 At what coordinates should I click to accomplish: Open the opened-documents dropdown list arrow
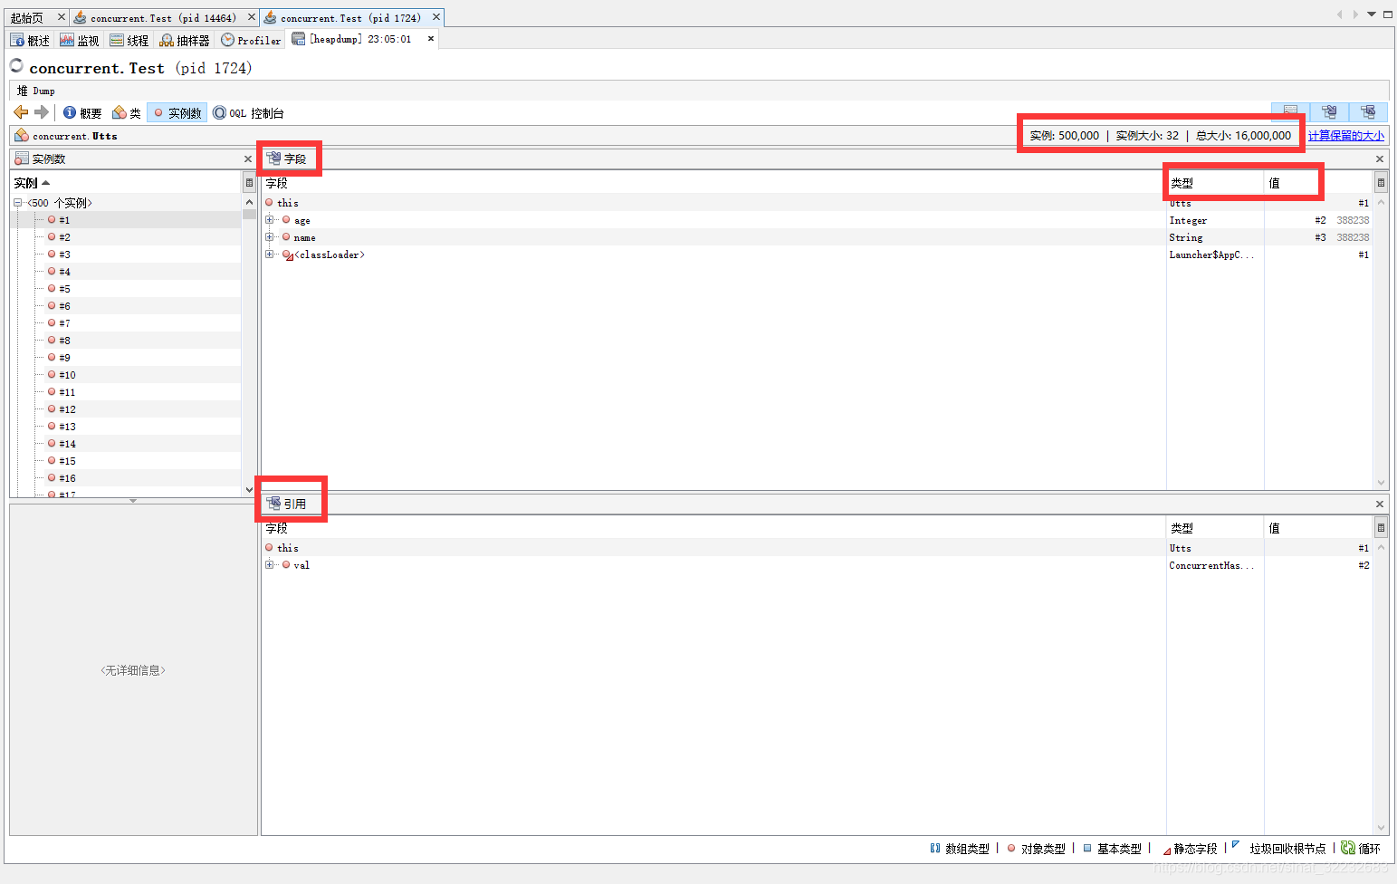[x=1372, y=14]
